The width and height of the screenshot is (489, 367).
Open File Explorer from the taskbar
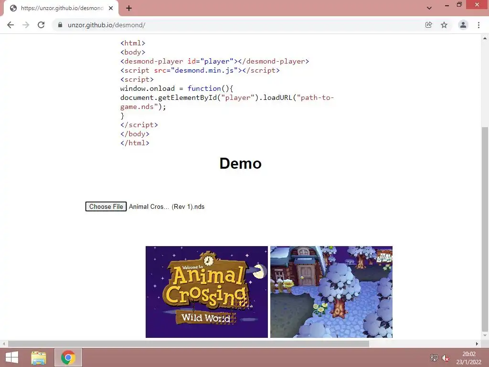[39, 357]
